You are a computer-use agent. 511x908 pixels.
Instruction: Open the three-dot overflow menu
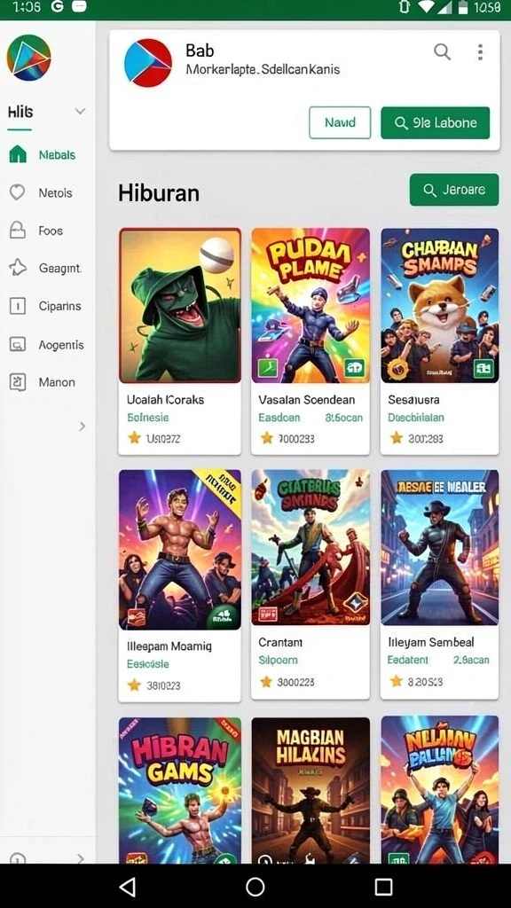point(480,52)
